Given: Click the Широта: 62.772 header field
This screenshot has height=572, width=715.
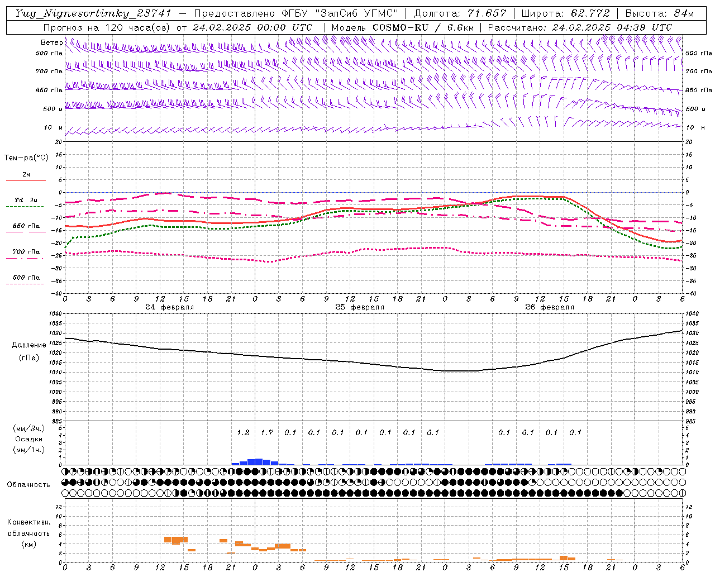Looking at the screenshot, I should click(565, 13).
